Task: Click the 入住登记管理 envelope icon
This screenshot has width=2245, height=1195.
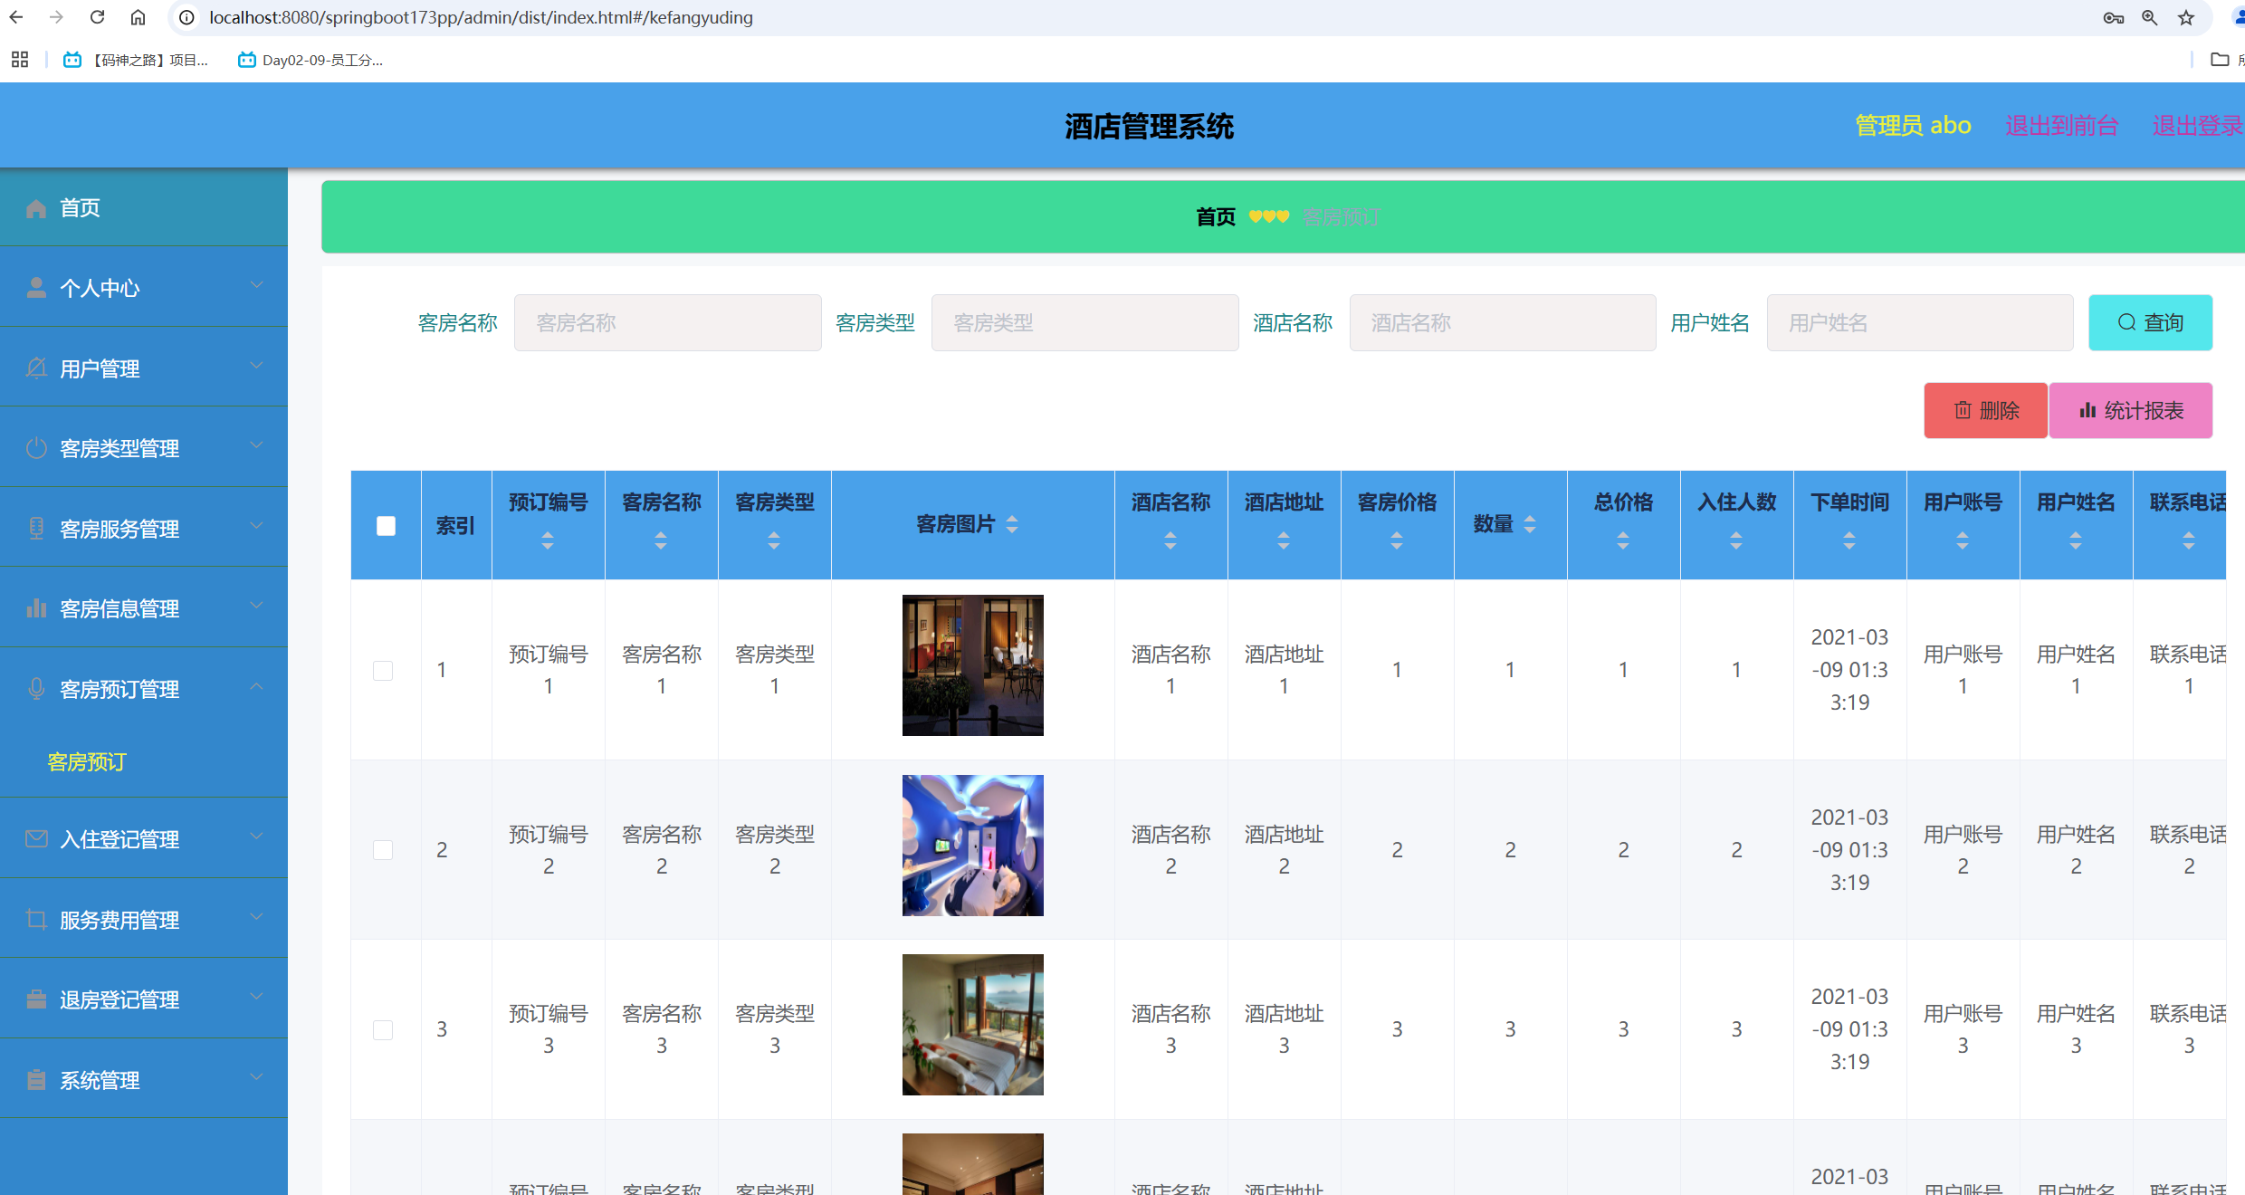Action: coord(36,839)
